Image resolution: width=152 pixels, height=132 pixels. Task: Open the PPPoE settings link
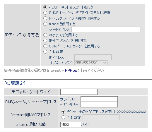(71, 71)
